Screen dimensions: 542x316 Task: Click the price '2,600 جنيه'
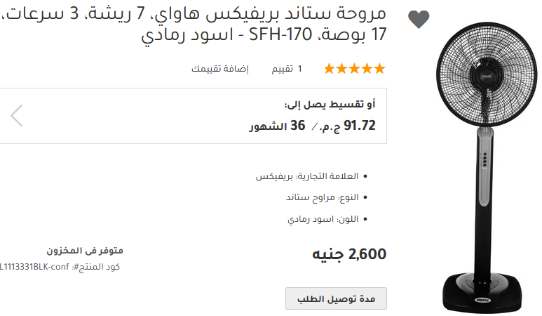[349, 254]
